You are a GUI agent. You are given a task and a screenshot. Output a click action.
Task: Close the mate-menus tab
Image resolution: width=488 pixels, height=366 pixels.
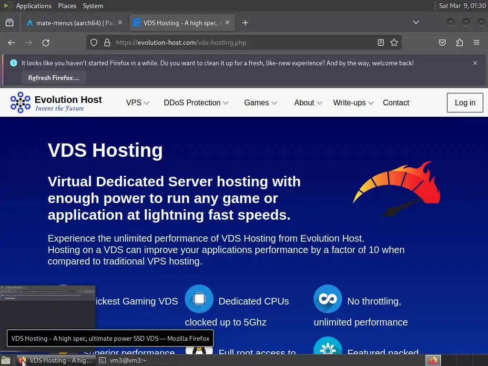pos(120,22)
